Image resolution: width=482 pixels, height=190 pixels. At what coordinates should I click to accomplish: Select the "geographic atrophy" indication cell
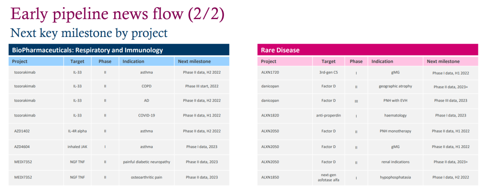(395, 87)
